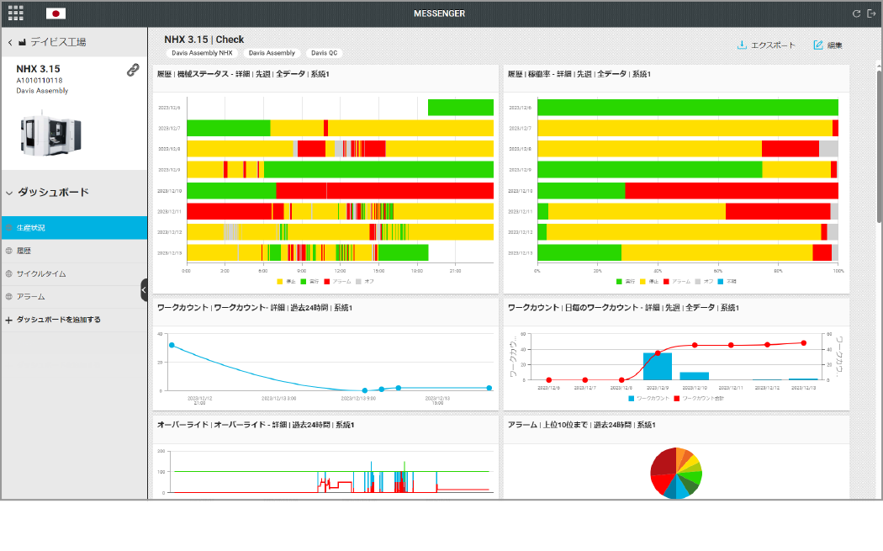Click the 編集 edit button

[827, 45]
